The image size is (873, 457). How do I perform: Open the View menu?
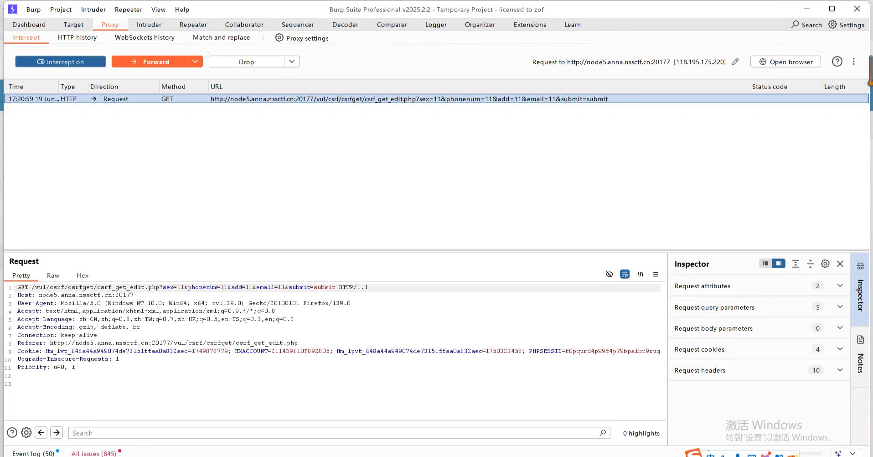point(158,10)
